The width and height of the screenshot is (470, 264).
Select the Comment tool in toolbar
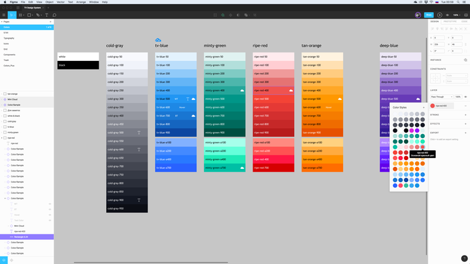pos(54,15)
